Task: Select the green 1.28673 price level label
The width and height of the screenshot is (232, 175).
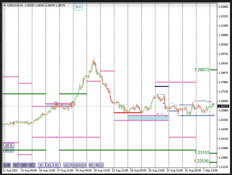Action: [202, 70]
